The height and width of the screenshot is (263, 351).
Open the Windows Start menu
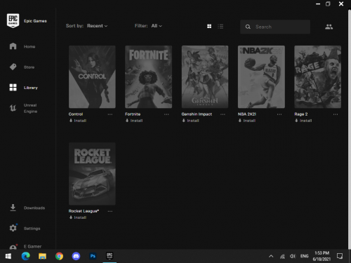coord(8,256)
